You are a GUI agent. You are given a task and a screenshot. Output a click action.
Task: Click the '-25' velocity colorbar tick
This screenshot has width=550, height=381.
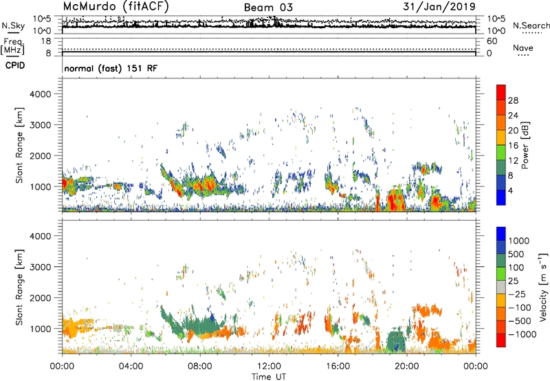click(517, 294)
